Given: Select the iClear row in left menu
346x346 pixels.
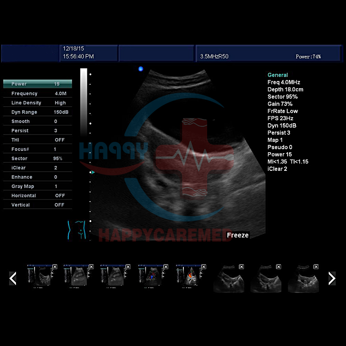Looking at the screenshot, I should 38,168.
